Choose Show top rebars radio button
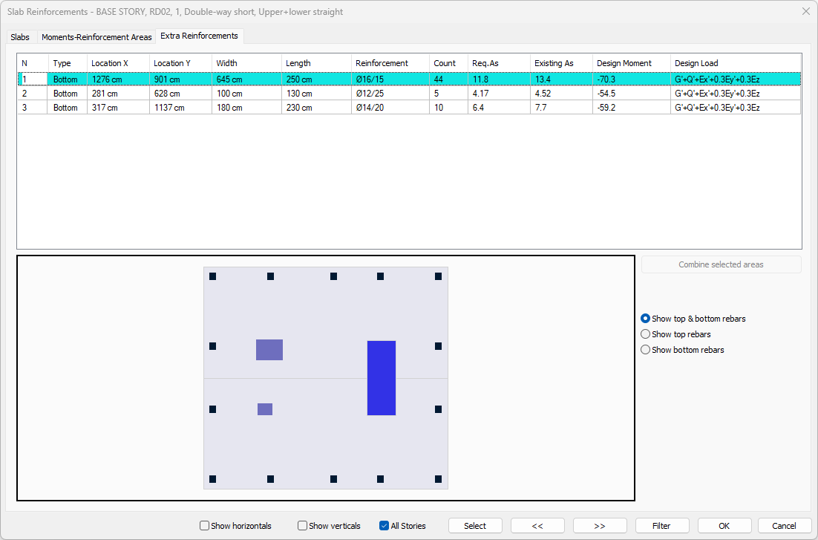Screen dimensions: 818x540 [675, 334]
